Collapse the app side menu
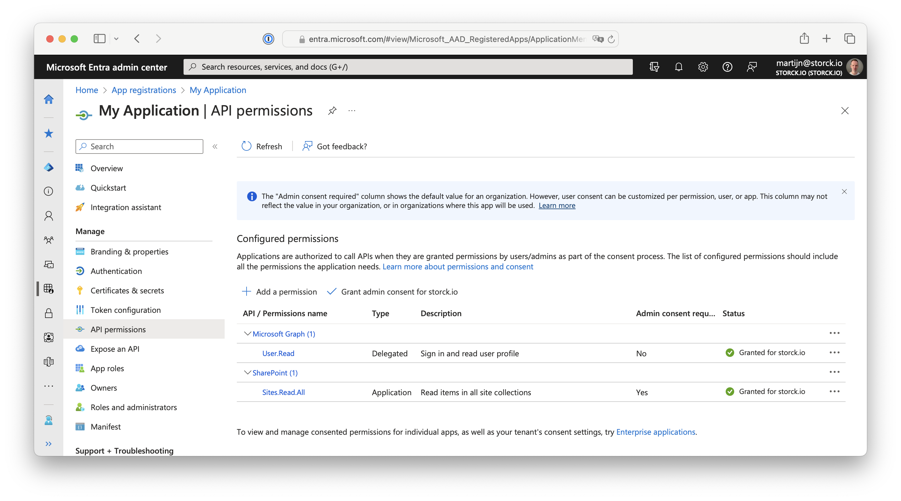The image size is (901, 501). point(215,147)
